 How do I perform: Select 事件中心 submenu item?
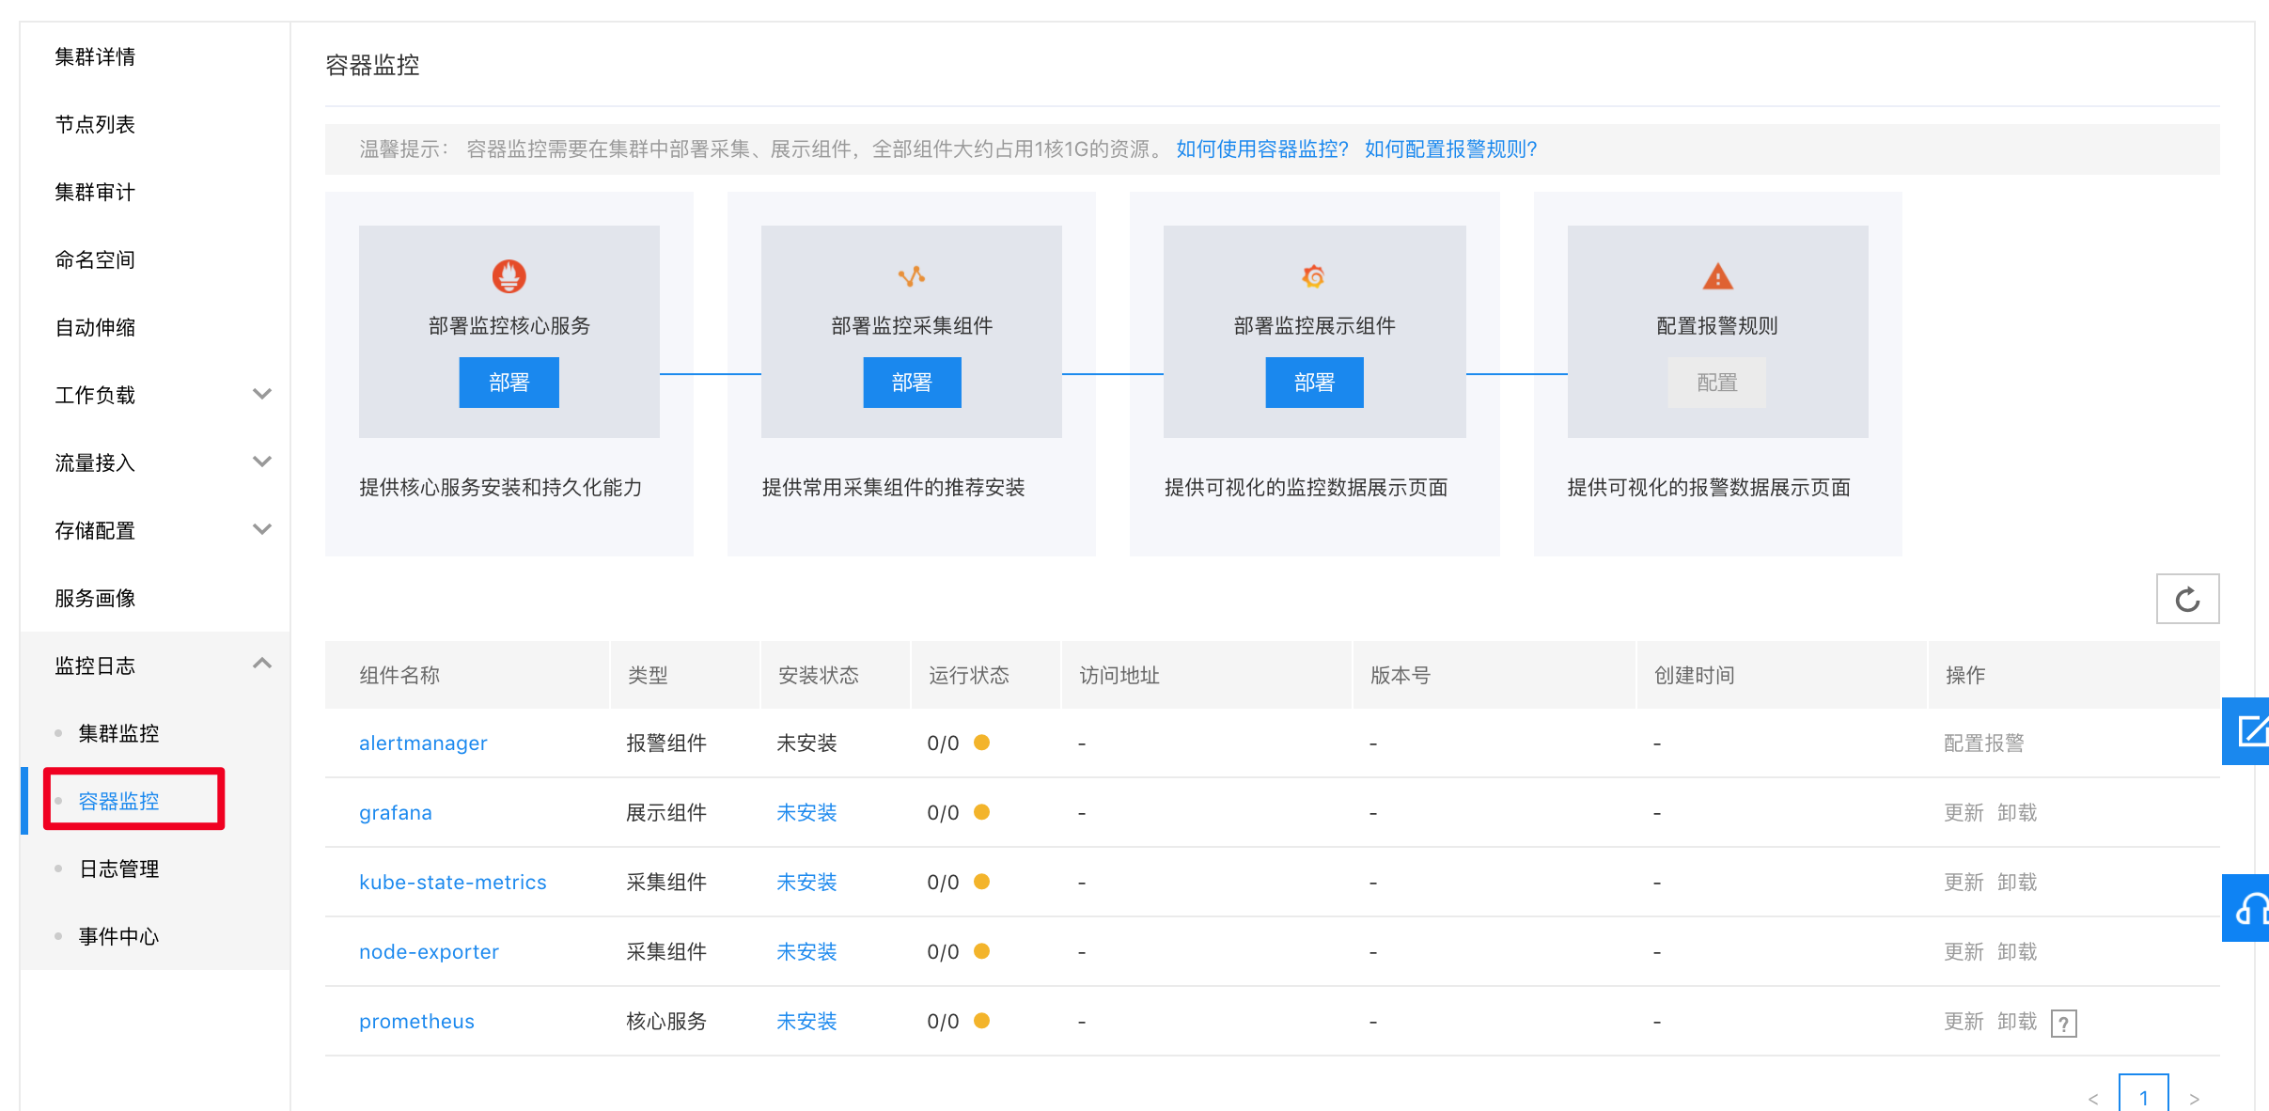118,936
